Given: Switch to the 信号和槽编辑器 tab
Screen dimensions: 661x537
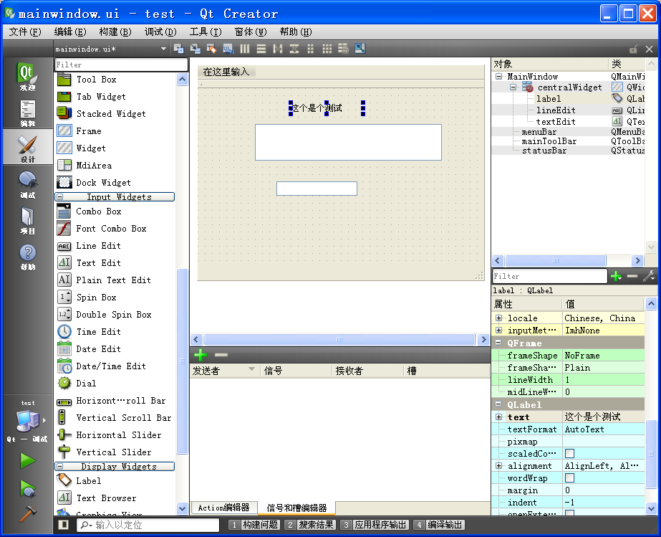Looking at the screenshot, I should [296, 508].
